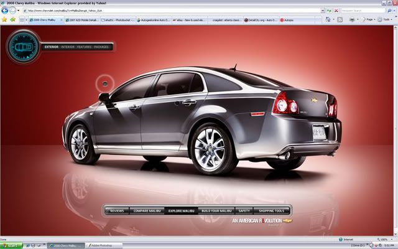Click the circular hotspot near the mirror
The width and height of the screenshot is (398, 249).
105,83
